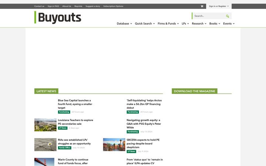The width and height of the screenshot is (266, 166).
Task: Click the red bridge thumbnail for Marin County
Action: (44, 162)
